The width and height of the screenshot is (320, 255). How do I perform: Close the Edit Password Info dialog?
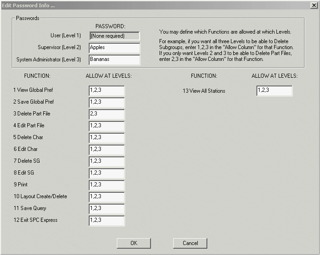coord(314,5)
